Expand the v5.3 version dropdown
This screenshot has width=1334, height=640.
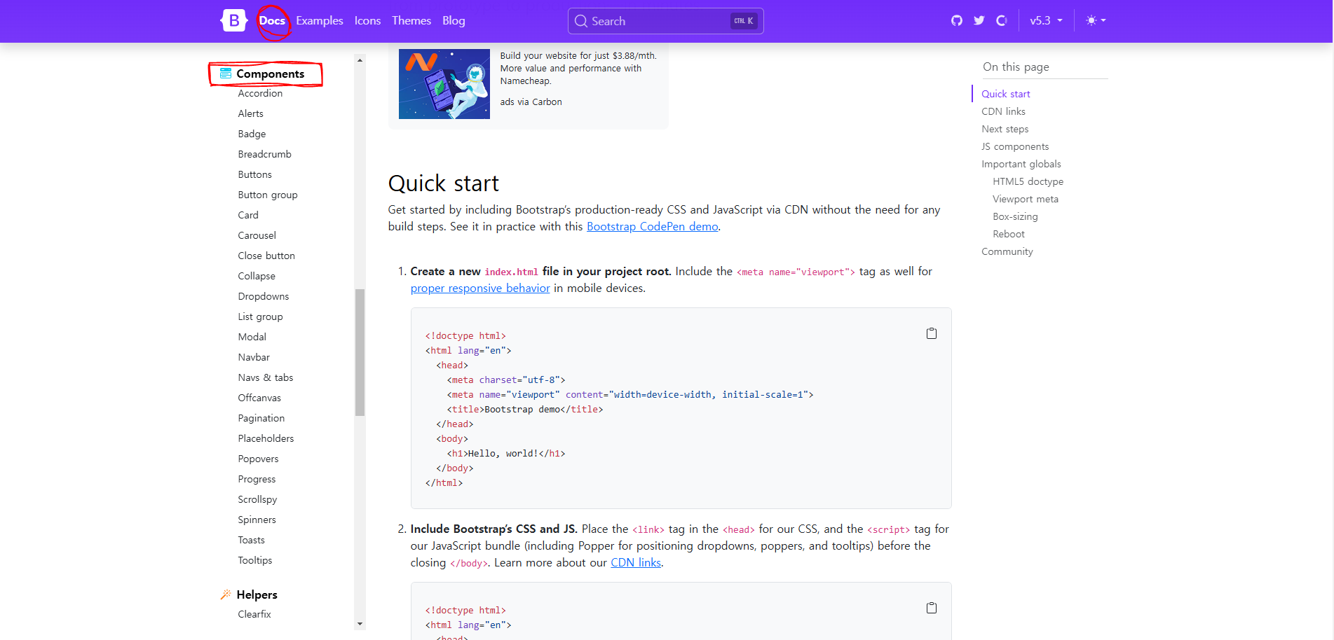click(1046, 21)
